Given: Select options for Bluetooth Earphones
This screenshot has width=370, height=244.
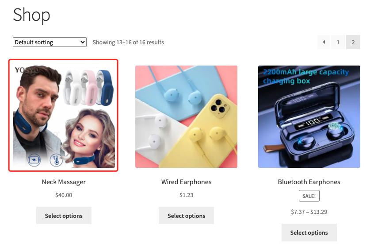Looking at the screenshot, I should 309,232.
